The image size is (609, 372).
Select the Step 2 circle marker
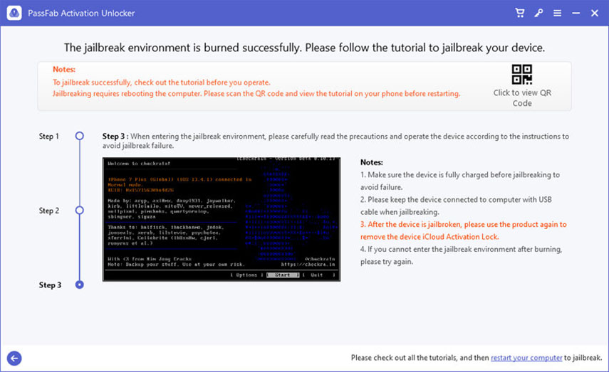pyautogui.click(x=79, y=211)
